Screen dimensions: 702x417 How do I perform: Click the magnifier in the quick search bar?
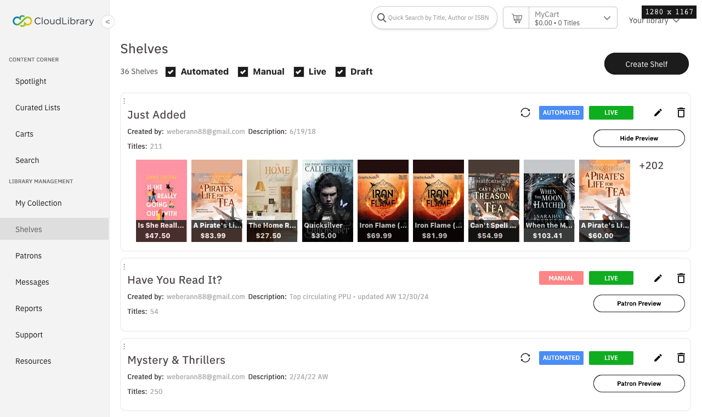(381, 17)
